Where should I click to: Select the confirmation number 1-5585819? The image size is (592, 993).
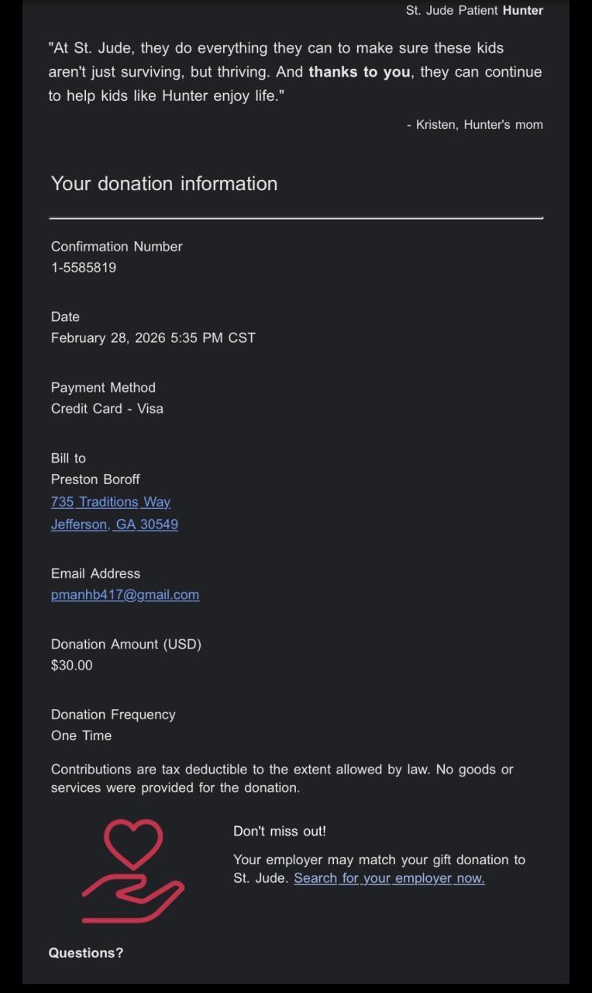coord(84,268)
